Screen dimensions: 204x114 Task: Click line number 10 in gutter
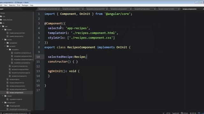(38, 57)
